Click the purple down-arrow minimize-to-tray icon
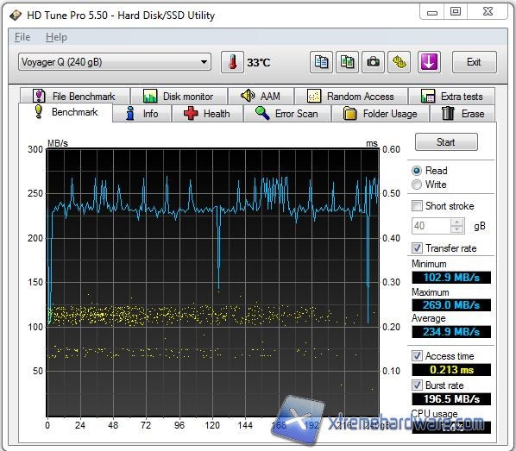 429,62
